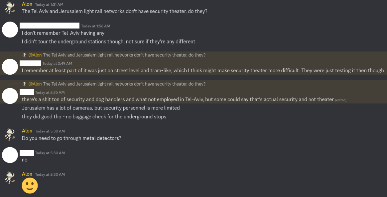The width and height of the screenshot is (387, 197).
Task: Open Alon's profile from the 1:31 AM username
Action: pos(27,4)
